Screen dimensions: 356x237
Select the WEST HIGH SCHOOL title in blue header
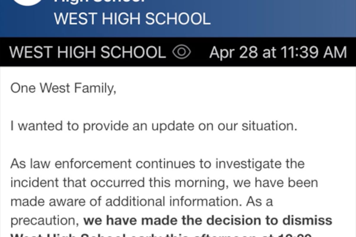pyautogui.click(x=132, y=19)
